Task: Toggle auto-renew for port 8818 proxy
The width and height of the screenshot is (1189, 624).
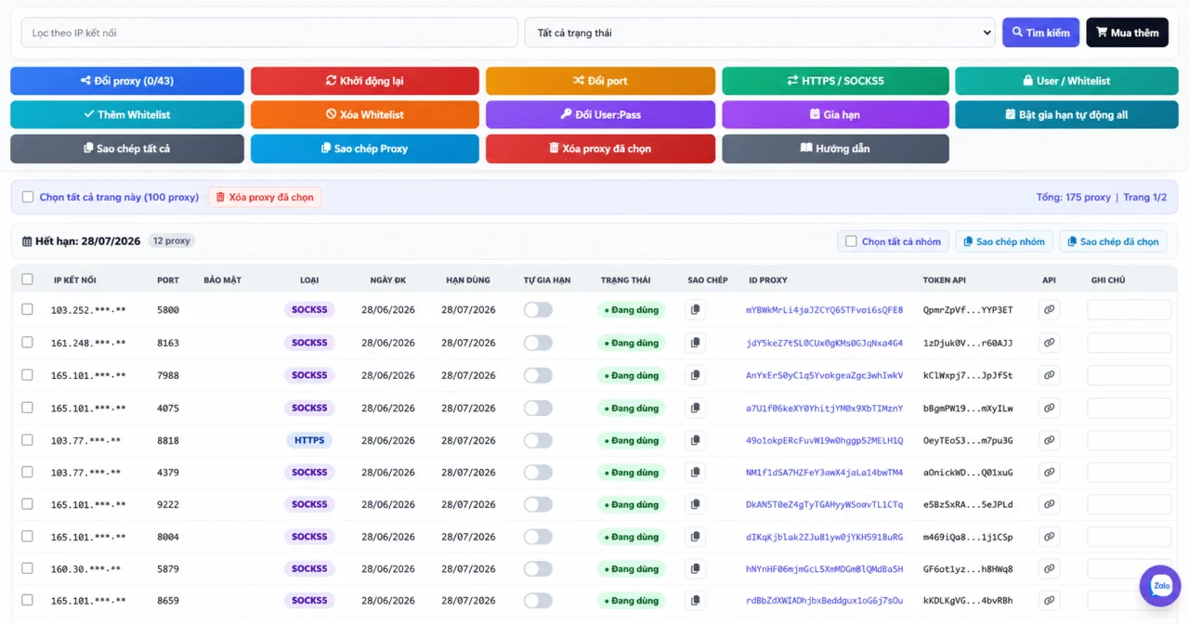Action: click(538, 440)
